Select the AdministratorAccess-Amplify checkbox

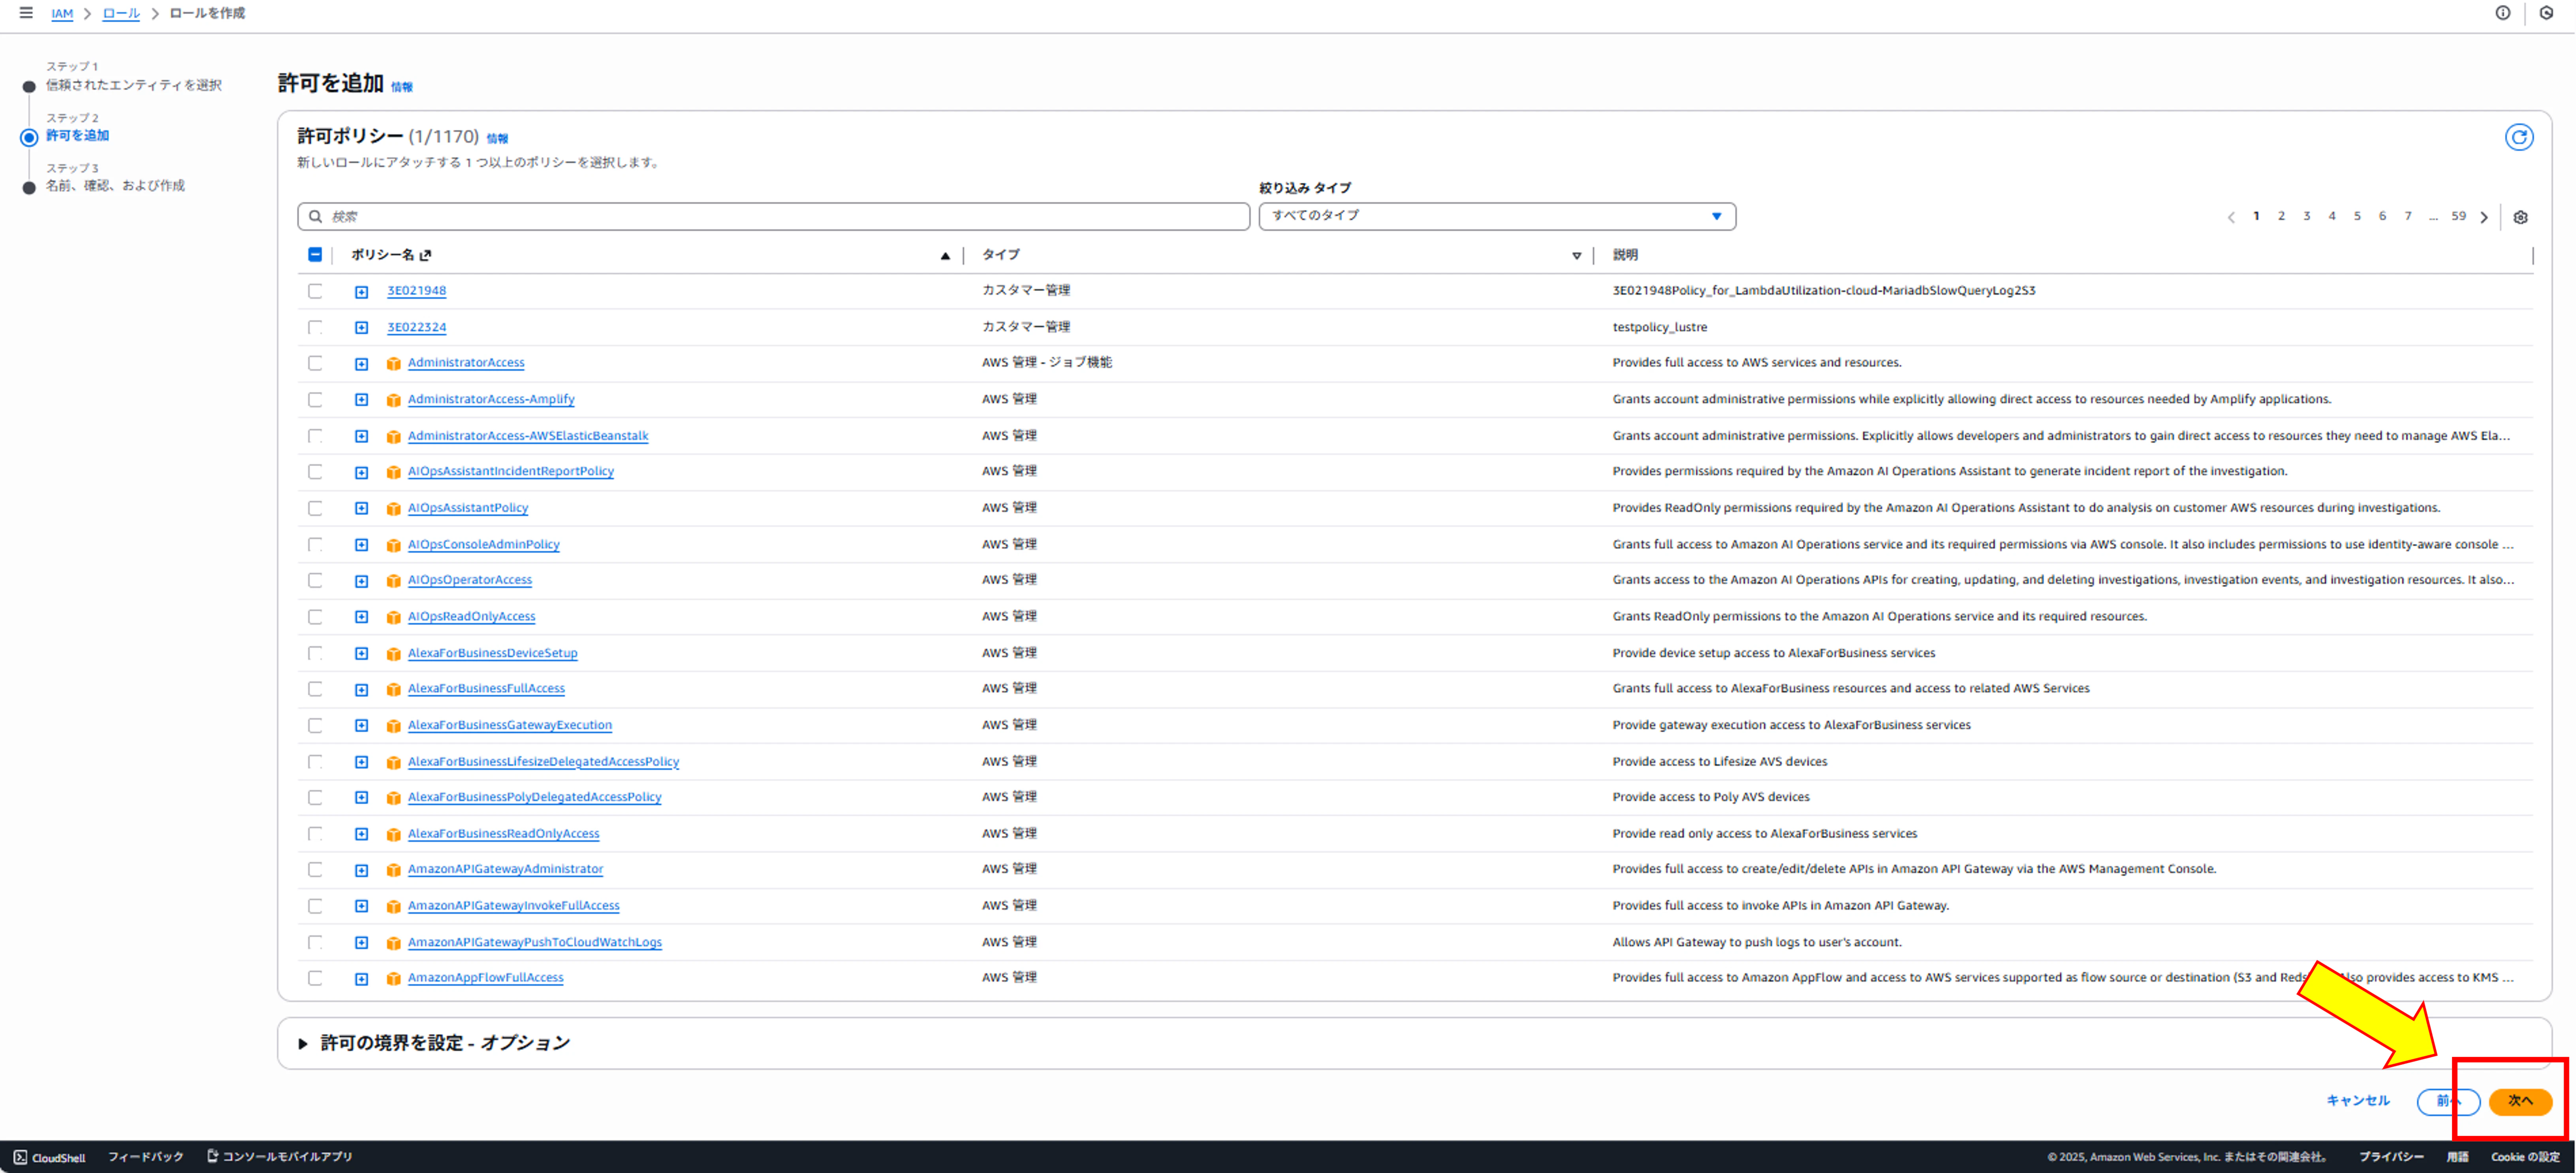pyautogui.click(x=315, y=400)
